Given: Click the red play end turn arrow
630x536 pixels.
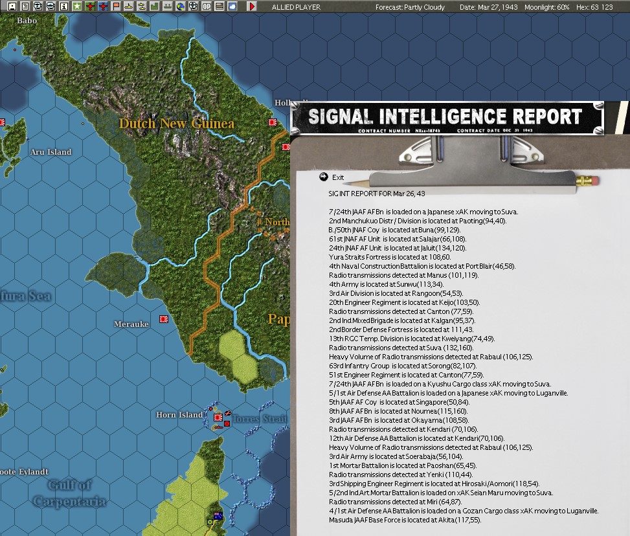Looking at the screenshot, I should 252,6.
